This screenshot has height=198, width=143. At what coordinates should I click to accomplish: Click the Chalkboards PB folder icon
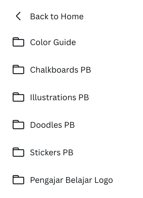click(18, 69)
